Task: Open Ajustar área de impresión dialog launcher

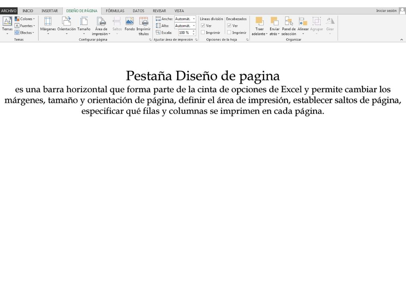Action: click(196, 40)
